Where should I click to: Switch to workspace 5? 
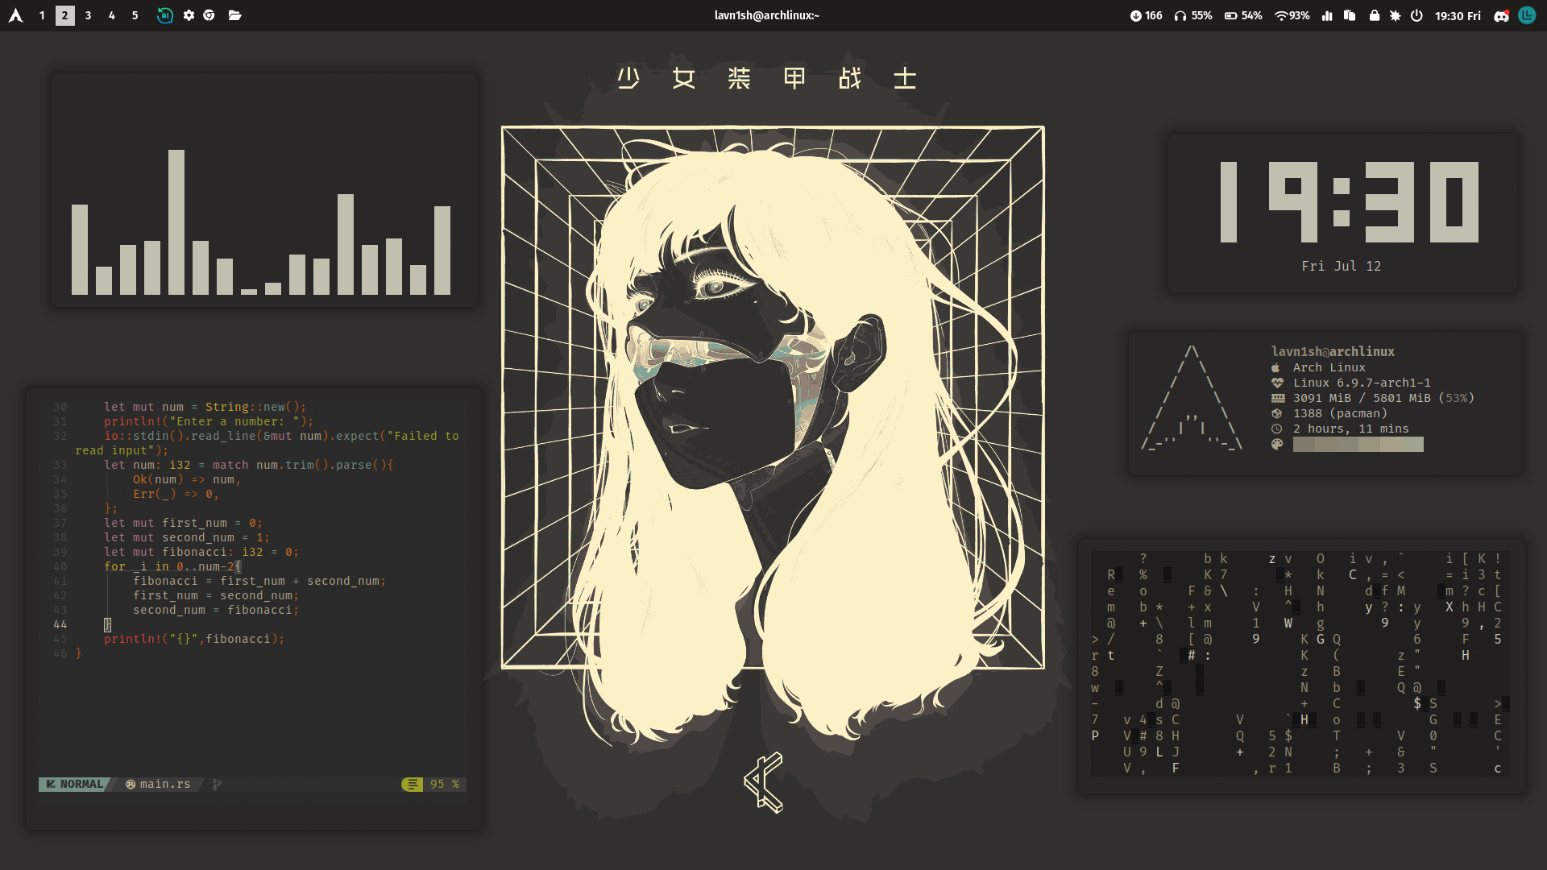pos(135,15)
